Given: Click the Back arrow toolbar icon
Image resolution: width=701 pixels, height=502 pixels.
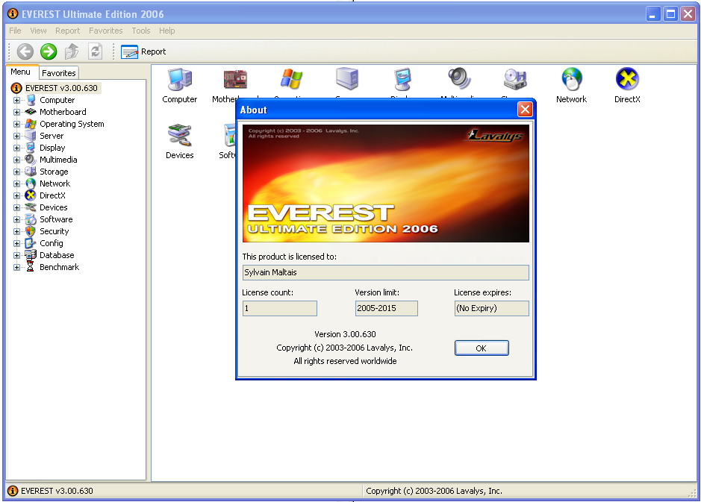Looking at the screenshot, I should [x=25, y=51].
